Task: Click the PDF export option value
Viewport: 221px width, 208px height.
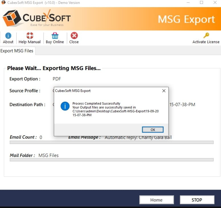Action: (57, 79)
